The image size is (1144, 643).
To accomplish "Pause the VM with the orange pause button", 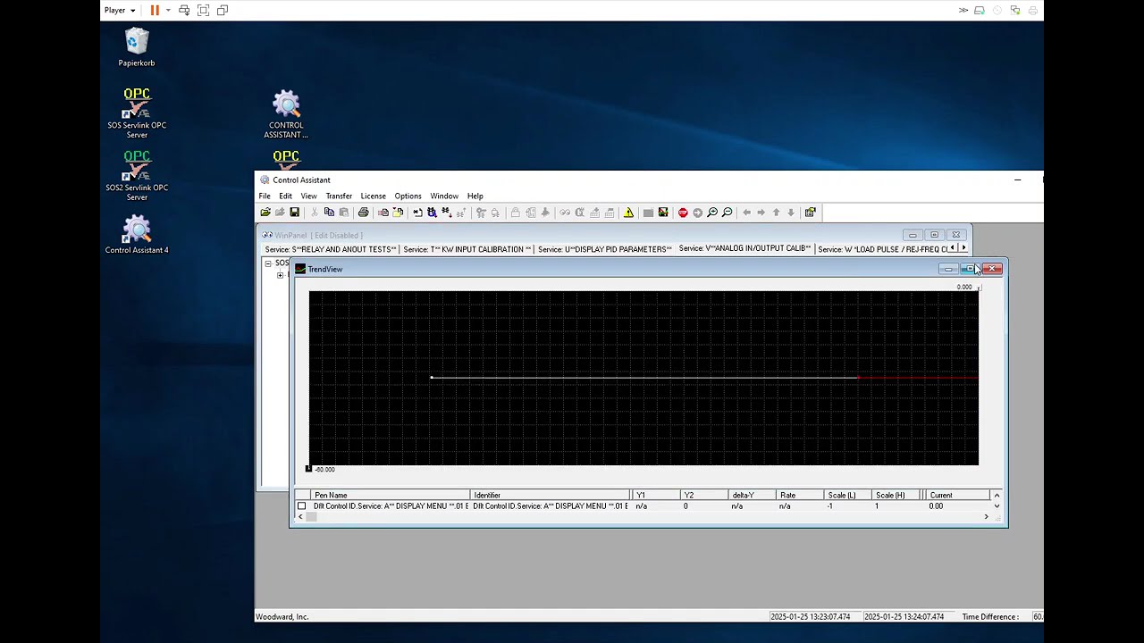I will click(155, 10).
